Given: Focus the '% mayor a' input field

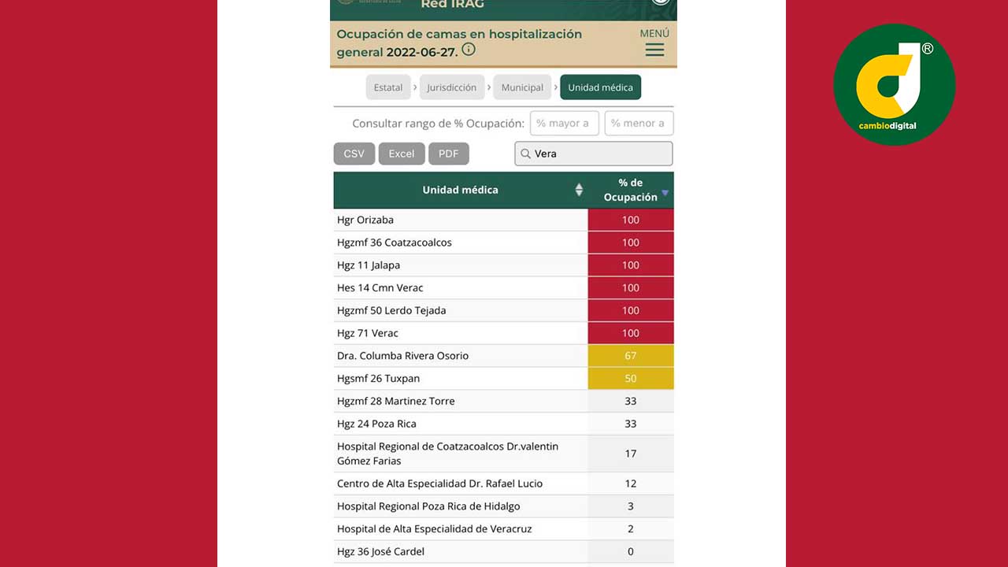Looking at the screenshot, I should click(x=564, y=124).
